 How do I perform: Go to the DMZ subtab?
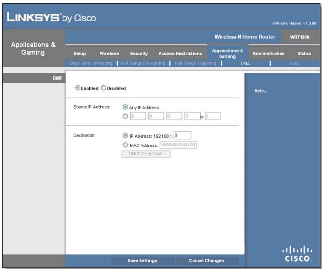point(245,63)
